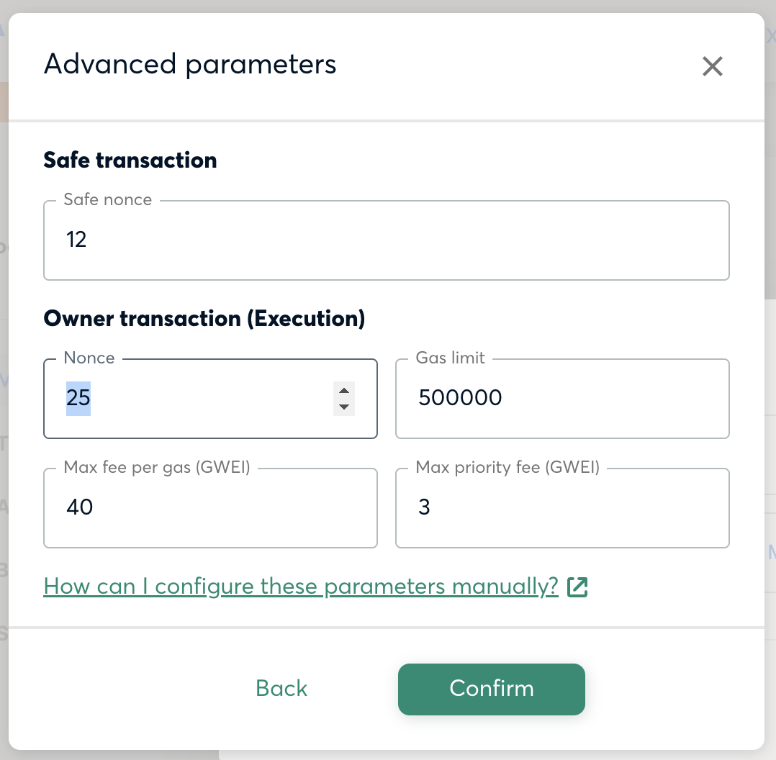Focus the Max priority fee field
The image size is (776, 760).
click(562, 508)
